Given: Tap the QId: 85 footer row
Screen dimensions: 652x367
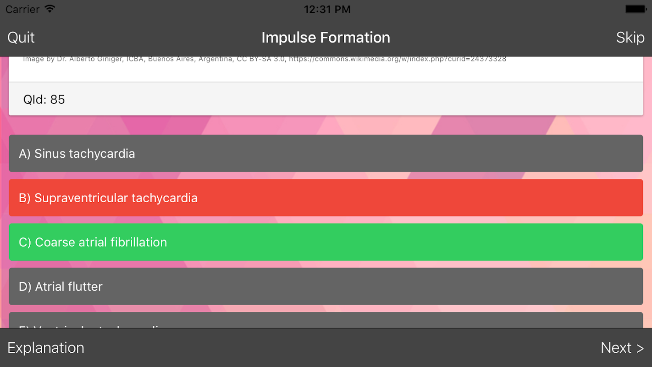Looking at the screenshot, I should tap(326, 99).
